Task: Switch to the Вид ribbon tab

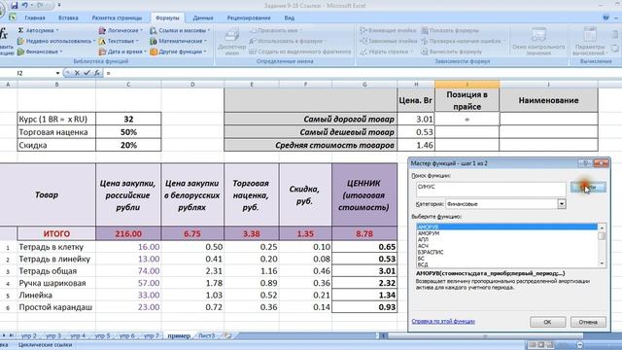Action: (x=290, y=17)
